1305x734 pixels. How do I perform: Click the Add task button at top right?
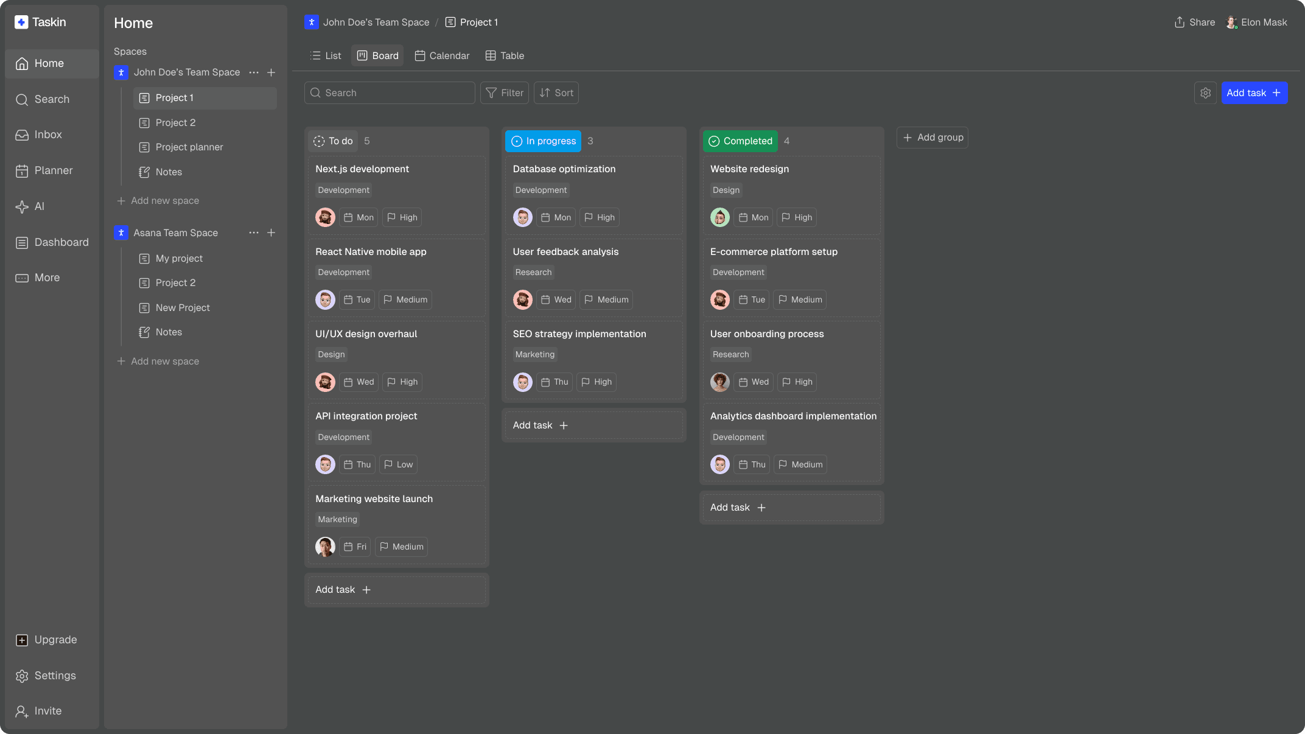pos(1254,93)
